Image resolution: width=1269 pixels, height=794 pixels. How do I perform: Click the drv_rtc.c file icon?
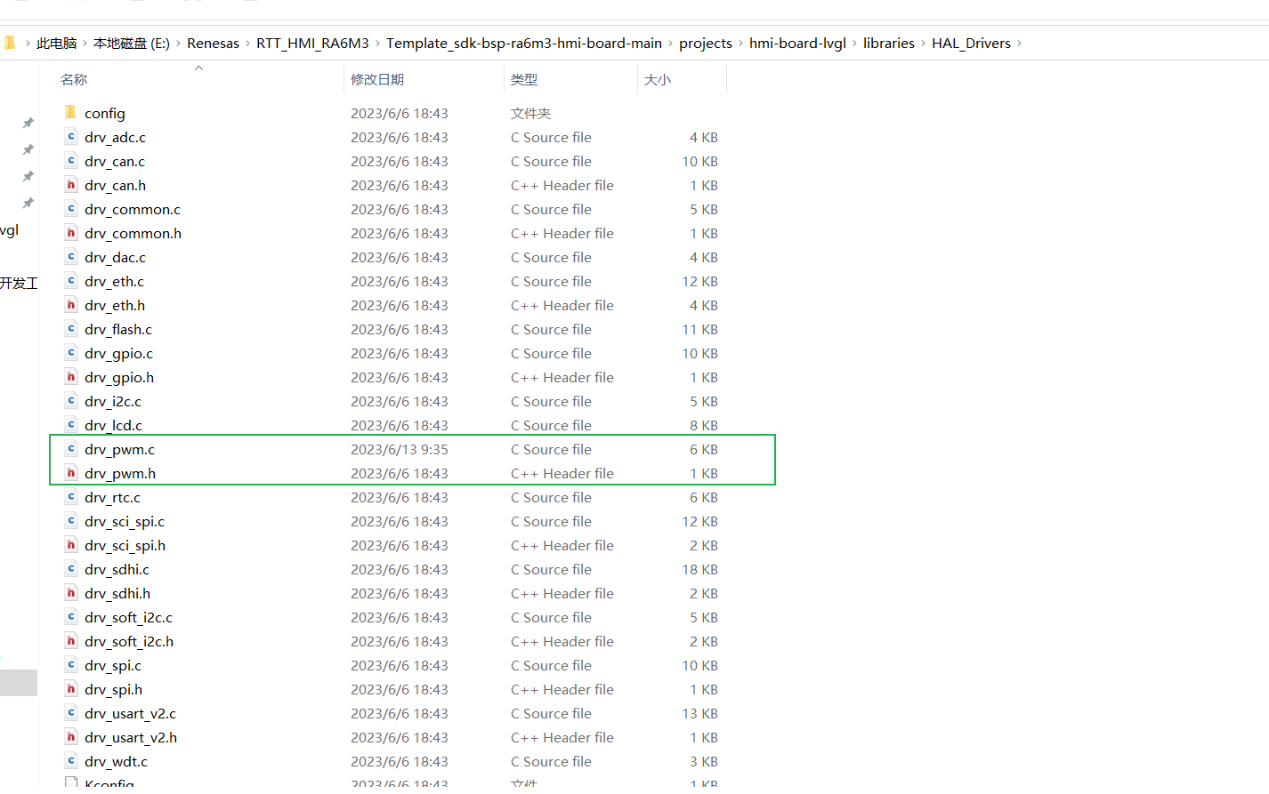71,496
